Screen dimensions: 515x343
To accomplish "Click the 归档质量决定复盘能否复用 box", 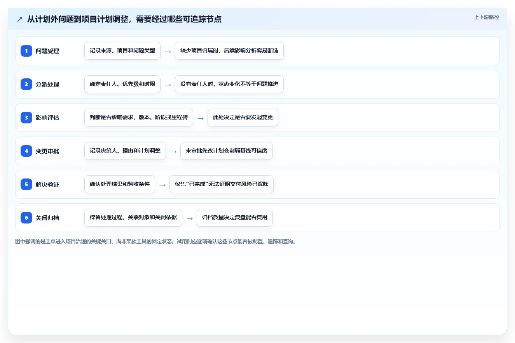I will pyautogui.click(x=235, y=218).
